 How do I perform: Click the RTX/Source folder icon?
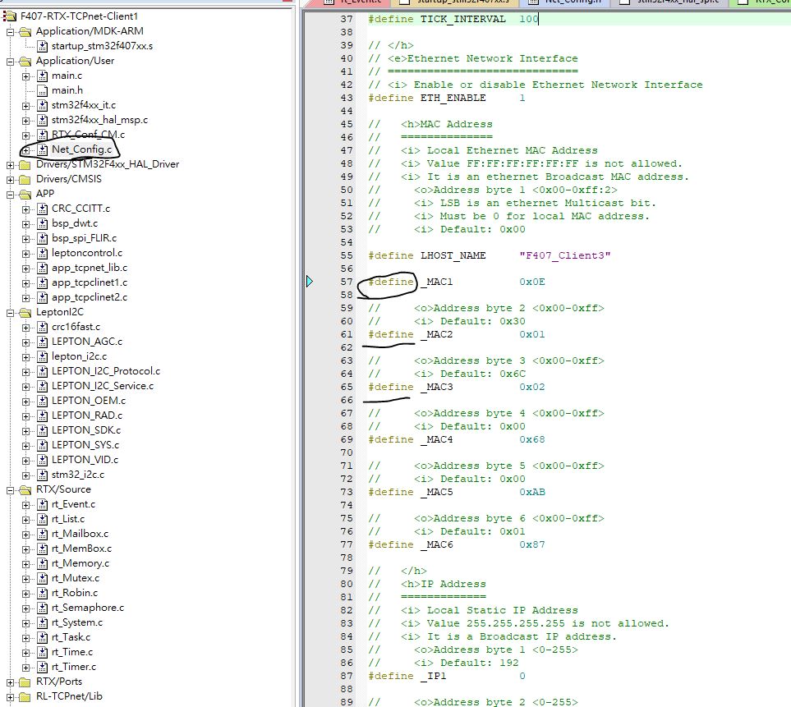(25, 489)
